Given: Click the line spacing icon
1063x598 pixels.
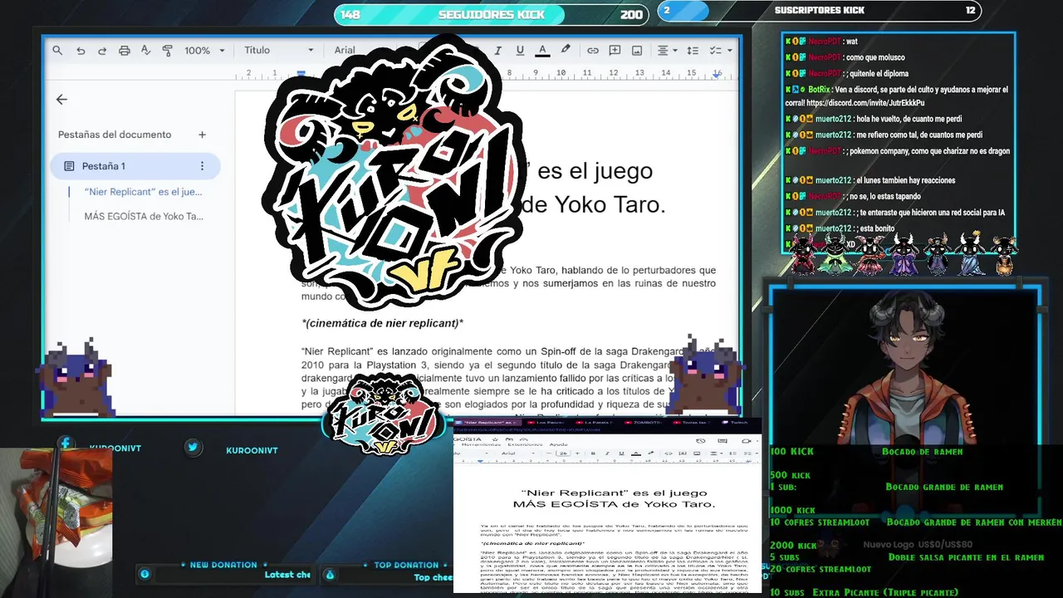Looking at the screenshot, I should point(693,51).
